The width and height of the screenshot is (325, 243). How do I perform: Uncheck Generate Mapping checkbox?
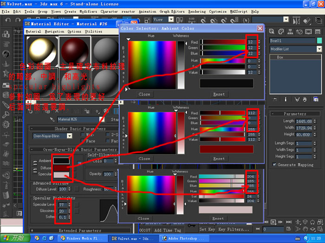[274, 165]
